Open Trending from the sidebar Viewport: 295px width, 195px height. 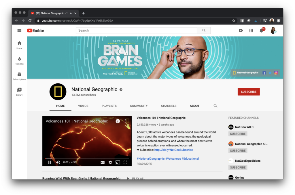click(x=19, y=60)
